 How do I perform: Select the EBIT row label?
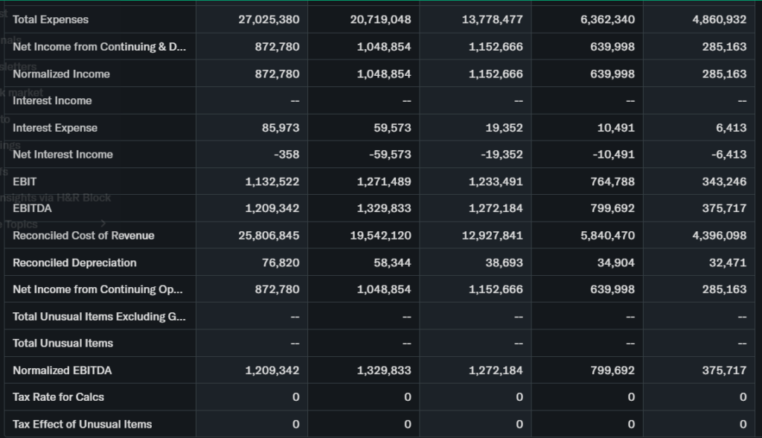click(25, 181)
